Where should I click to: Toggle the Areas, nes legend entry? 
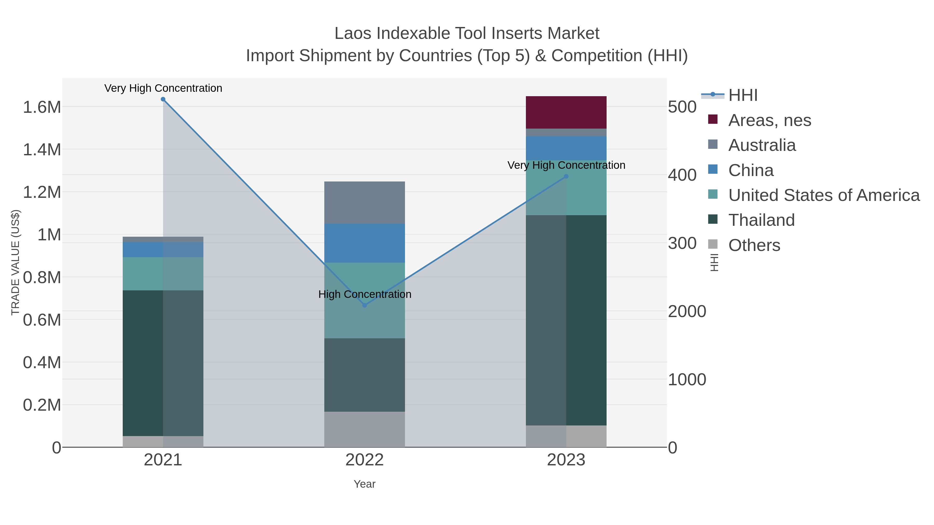[x=760, y=120]
